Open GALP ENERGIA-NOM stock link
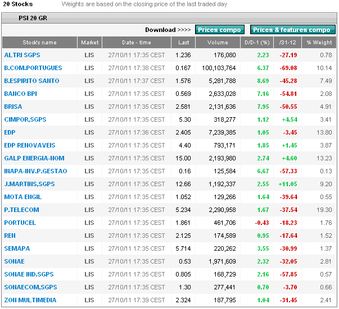Screen dimensions: 339x309 34,158
